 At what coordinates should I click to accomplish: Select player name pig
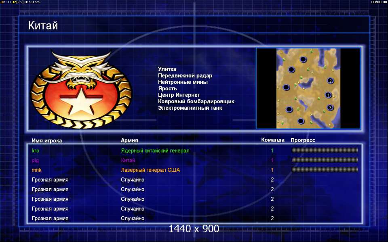[35, 160]
